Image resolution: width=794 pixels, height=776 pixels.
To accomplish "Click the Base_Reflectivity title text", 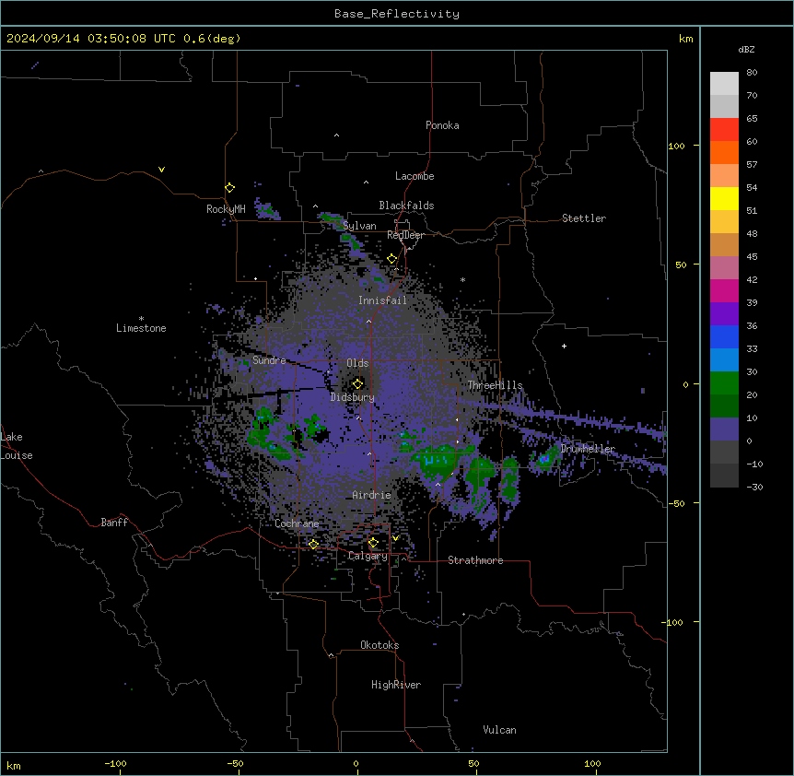I will click(397, 14).
